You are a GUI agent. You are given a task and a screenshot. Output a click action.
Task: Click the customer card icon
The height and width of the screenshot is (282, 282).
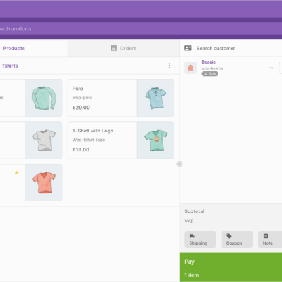(188, 48)
